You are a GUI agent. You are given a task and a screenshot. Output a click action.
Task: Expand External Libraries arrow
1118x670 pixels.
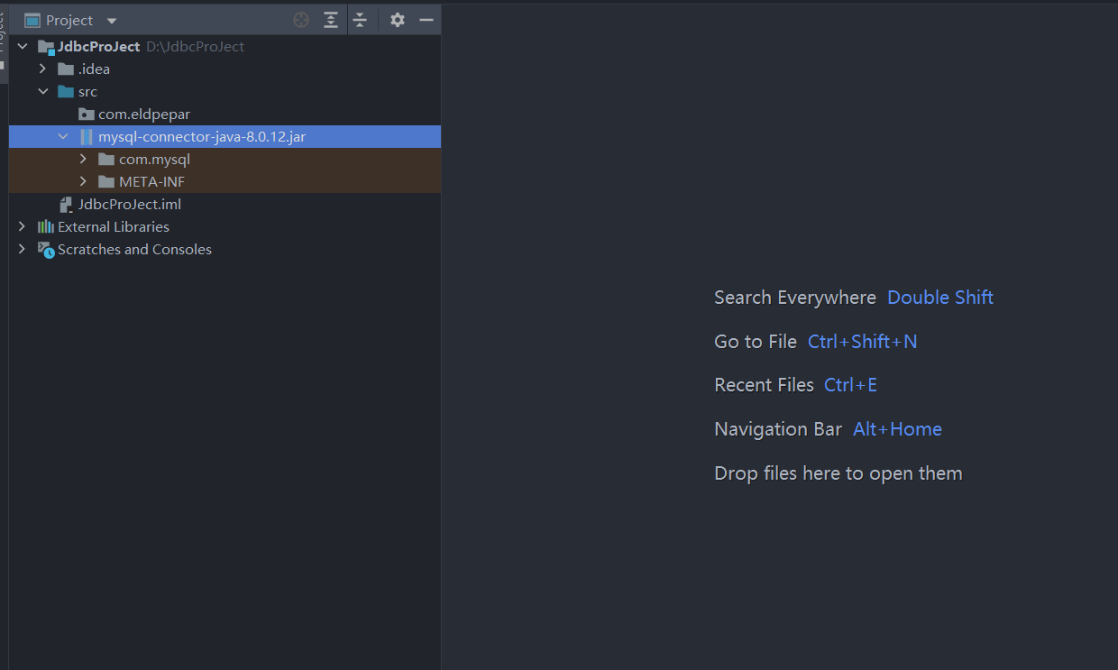click(22, 226)
